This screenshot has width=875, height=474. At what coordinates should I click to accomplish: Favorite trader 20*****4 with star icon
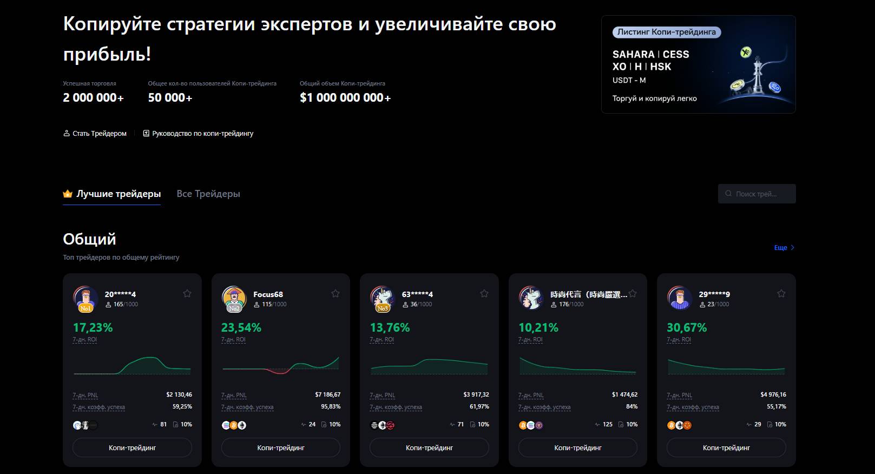pos(187,294)
